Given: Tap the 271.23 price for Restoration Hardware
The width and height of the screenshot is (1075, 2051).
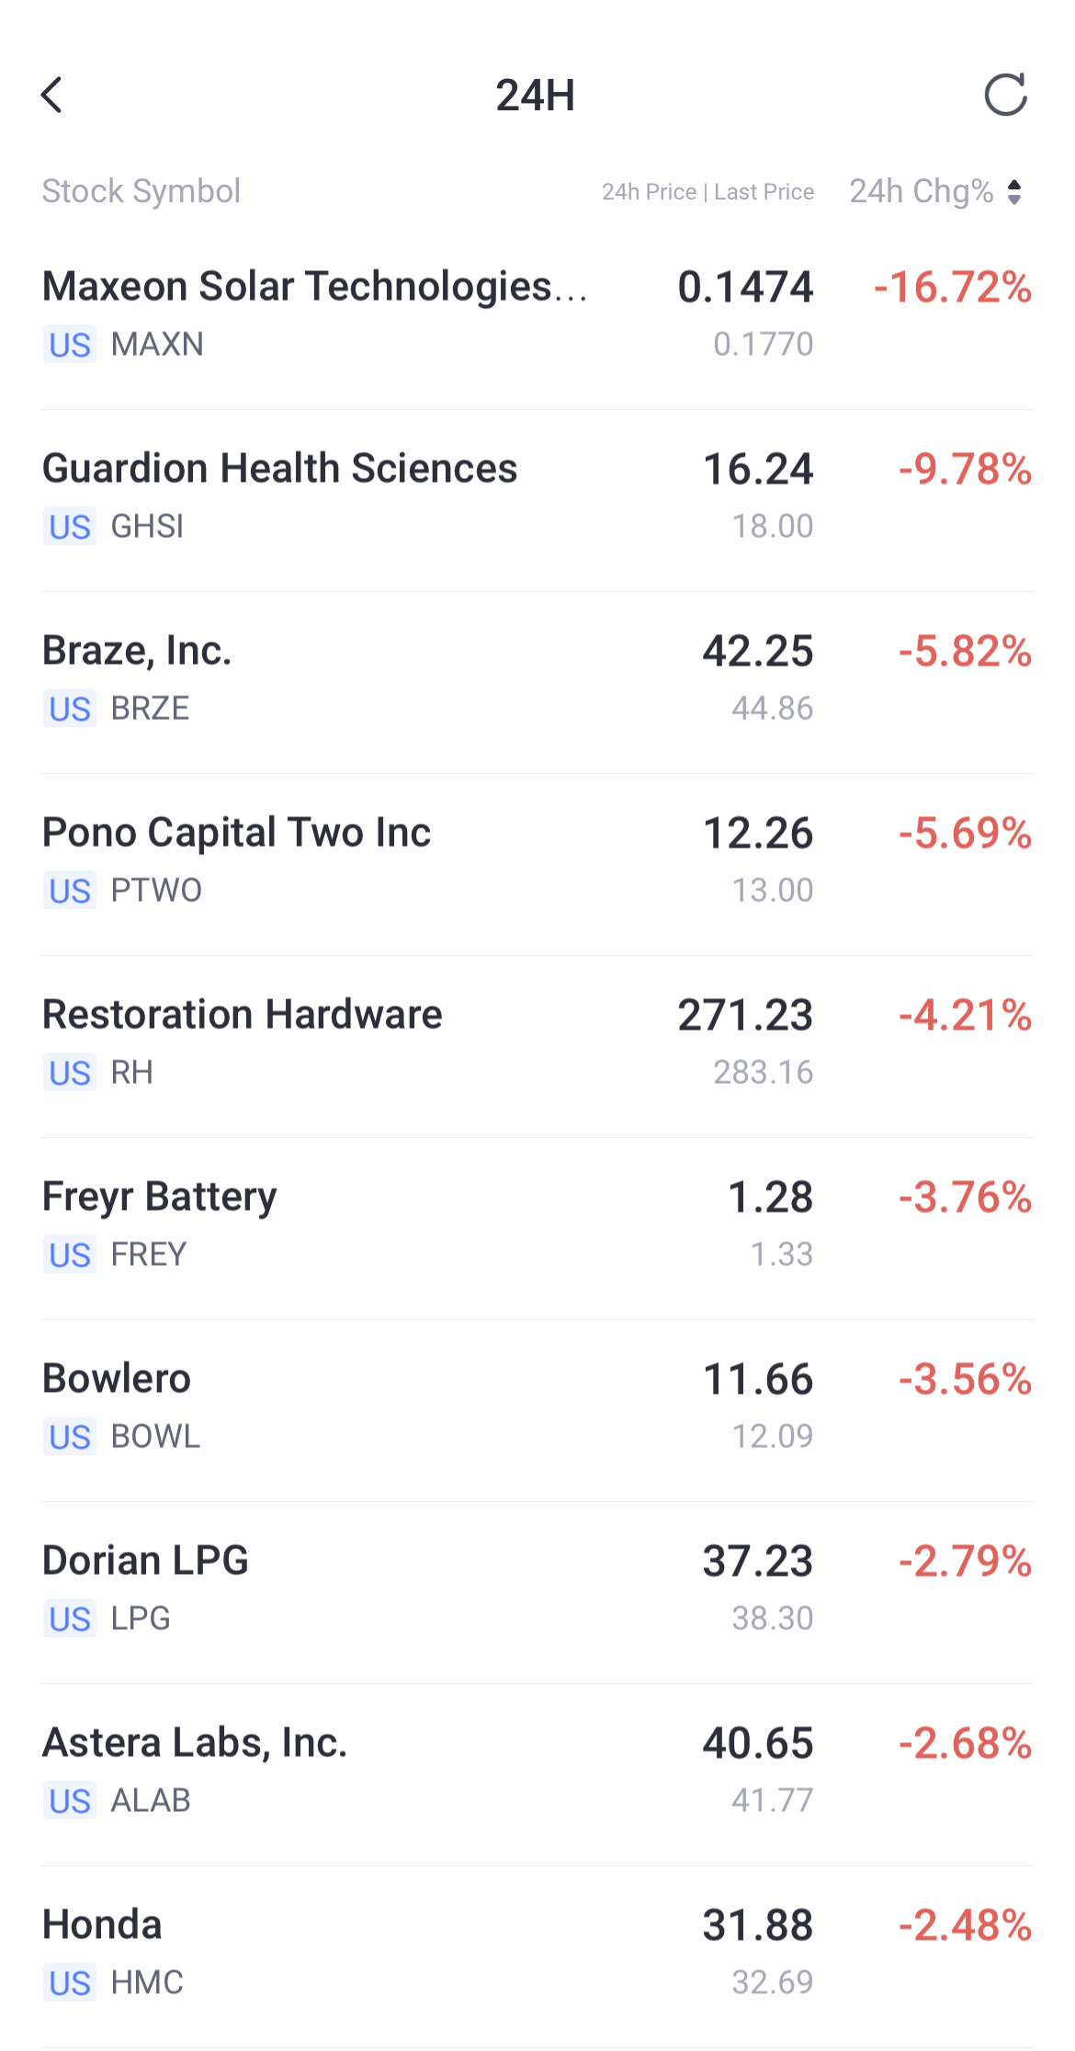Looking at the screenshot, I should tap(745, 1016).
